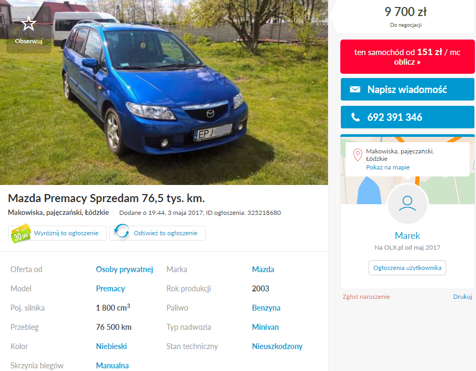Click the Obserwuj star icon

[x=28, y=24]
